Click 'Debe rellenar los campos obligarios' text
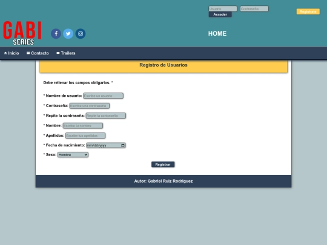The height and width of the screenshot is (245, 327). 78,83
